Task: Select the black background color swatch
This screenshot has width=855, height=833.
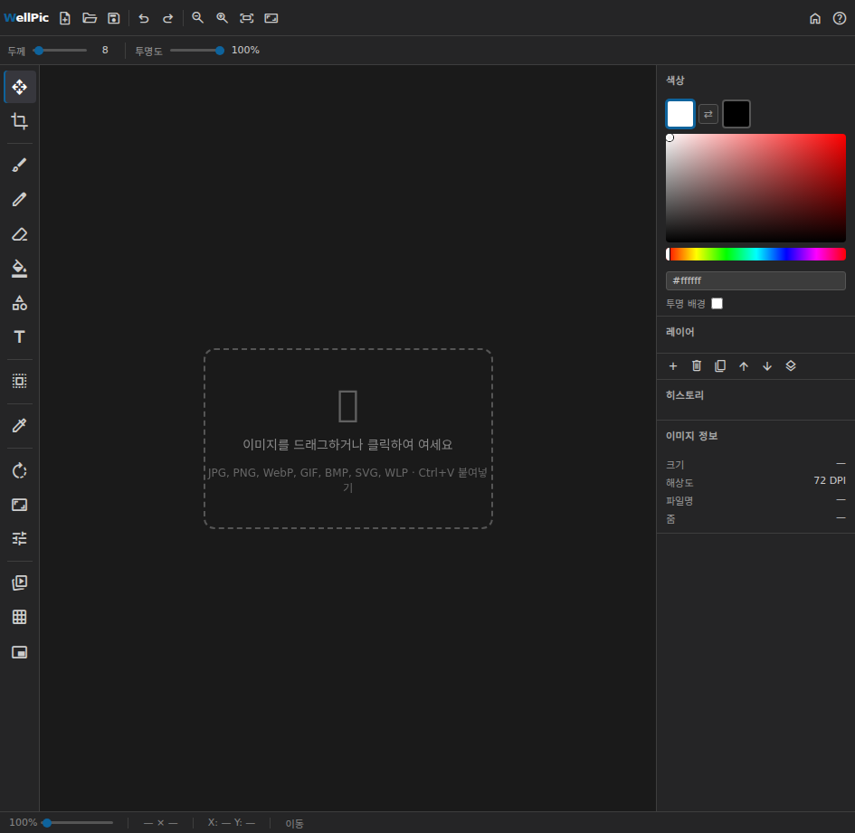Action: 736,114
